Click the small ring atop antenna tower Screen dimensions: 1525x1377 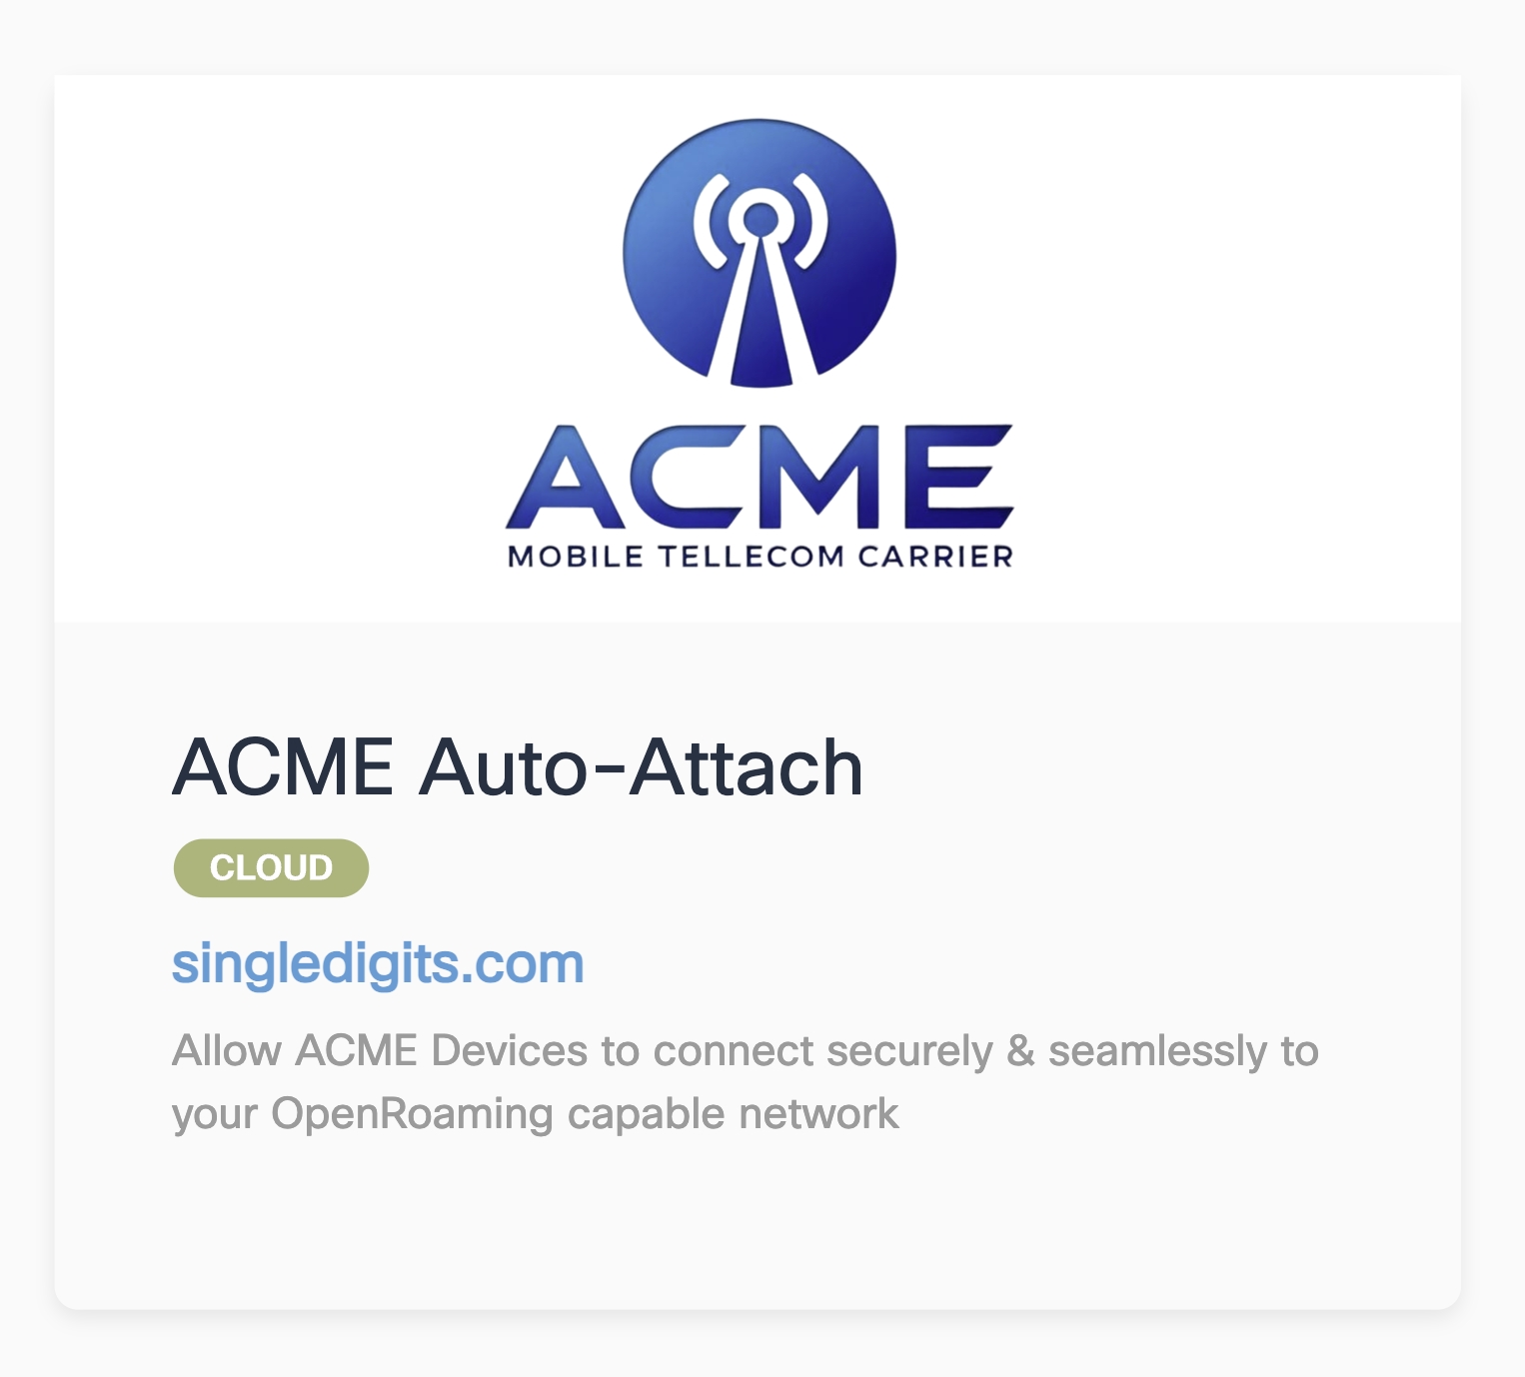click(x=761, y=219)
